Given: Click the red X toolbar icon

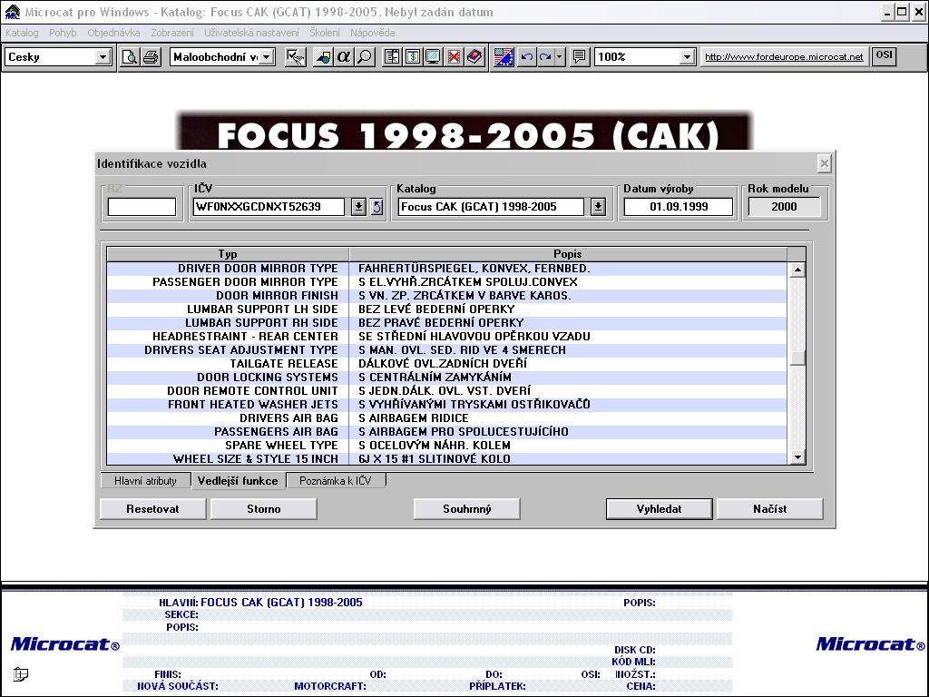Looking at the screenshot, I should tap(454, 57).
